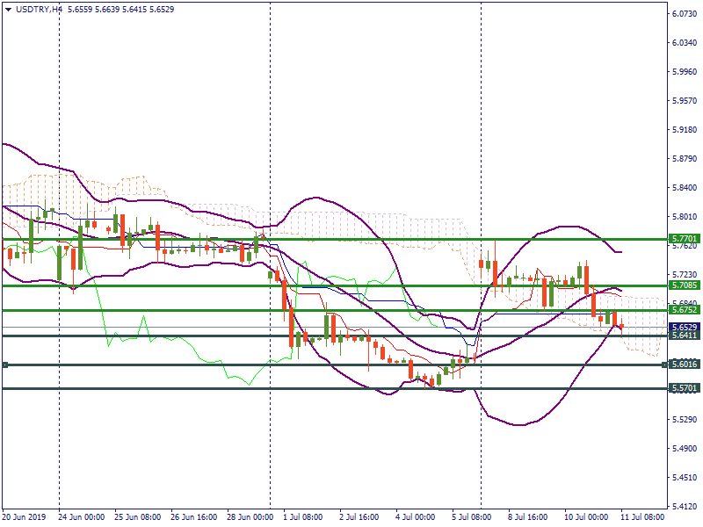Click the 5.6752 level price tag
The width and height of the screenshot is (703, 527).
pyautogui.click(x=684, y=310)
